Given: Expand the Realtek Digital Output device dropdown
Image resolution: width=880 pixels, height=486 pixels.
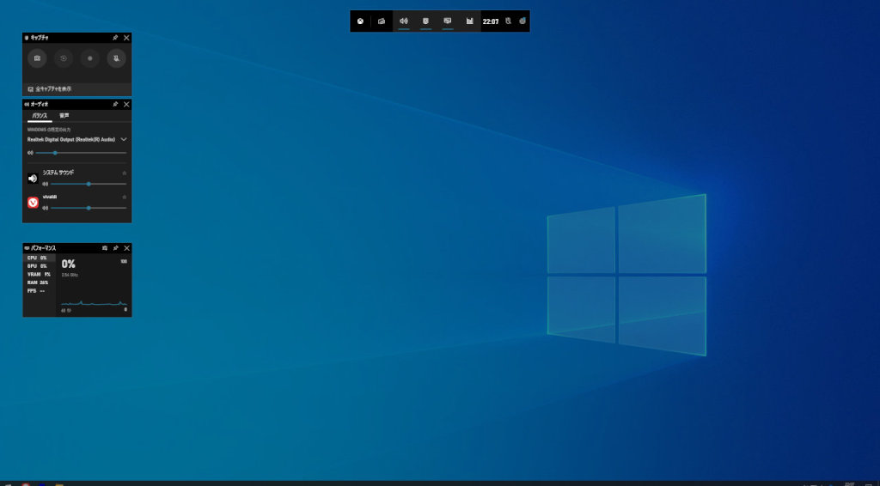Looking at the screenshot, I should 124,140.
